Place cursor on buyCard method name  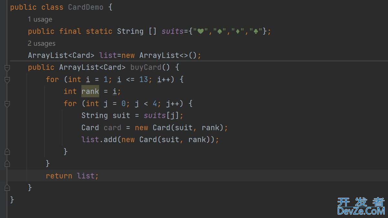pyautogui.click(x=145, y=67)
